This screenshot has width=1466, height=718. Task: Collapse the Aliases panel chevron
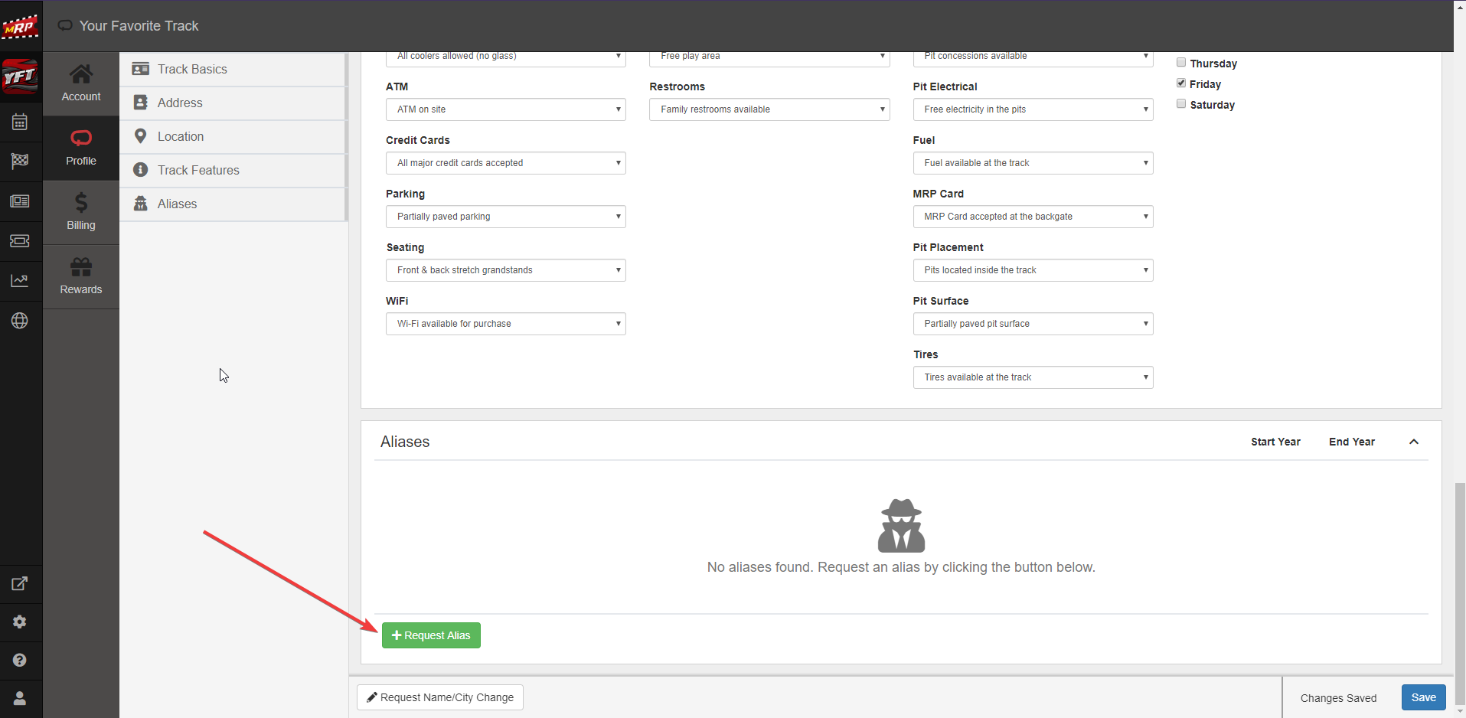1413,442
